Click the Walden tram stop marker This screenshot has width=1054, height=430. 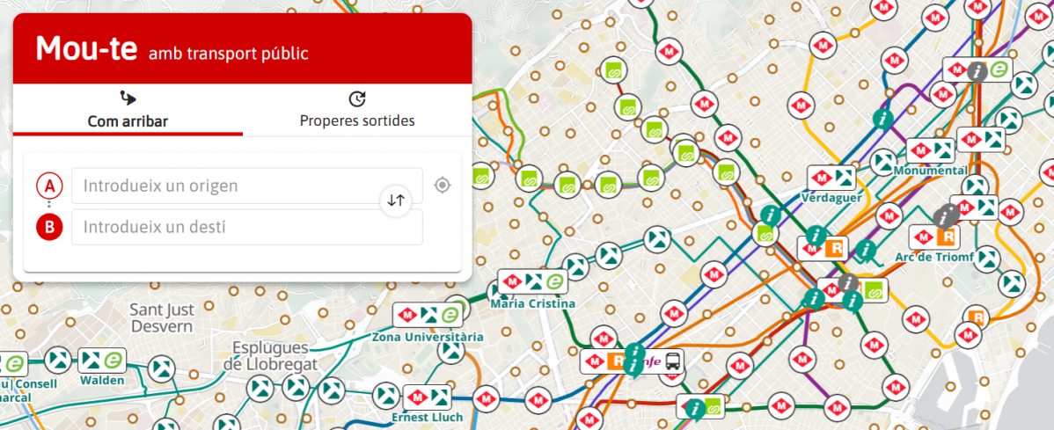102,361
